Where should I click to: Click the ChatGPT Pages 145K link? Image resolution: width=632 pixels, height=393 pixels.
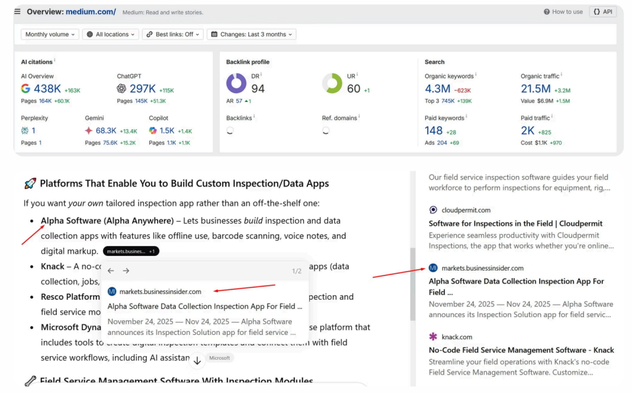(141, 101)
